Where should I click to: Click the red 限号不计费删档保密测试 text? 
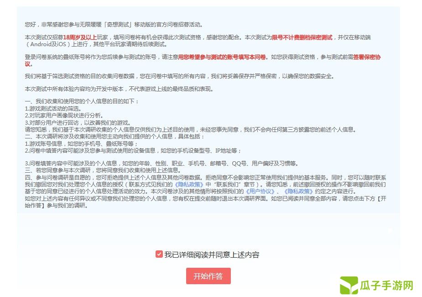coord(302,37)
